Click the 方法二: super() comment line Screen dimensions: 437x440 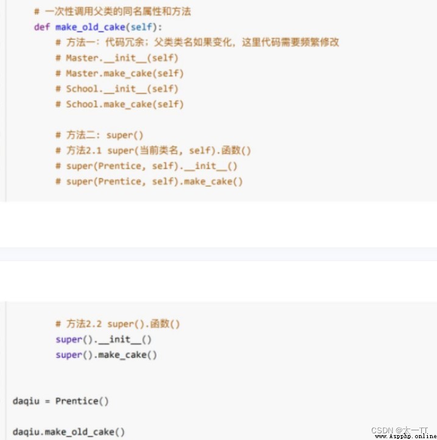[99, 135]
